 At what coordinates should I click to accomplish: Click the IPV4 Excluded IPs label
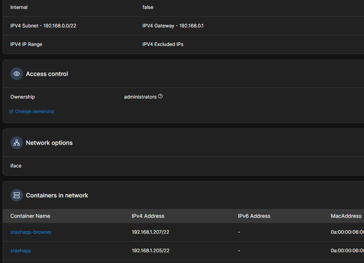163,44
